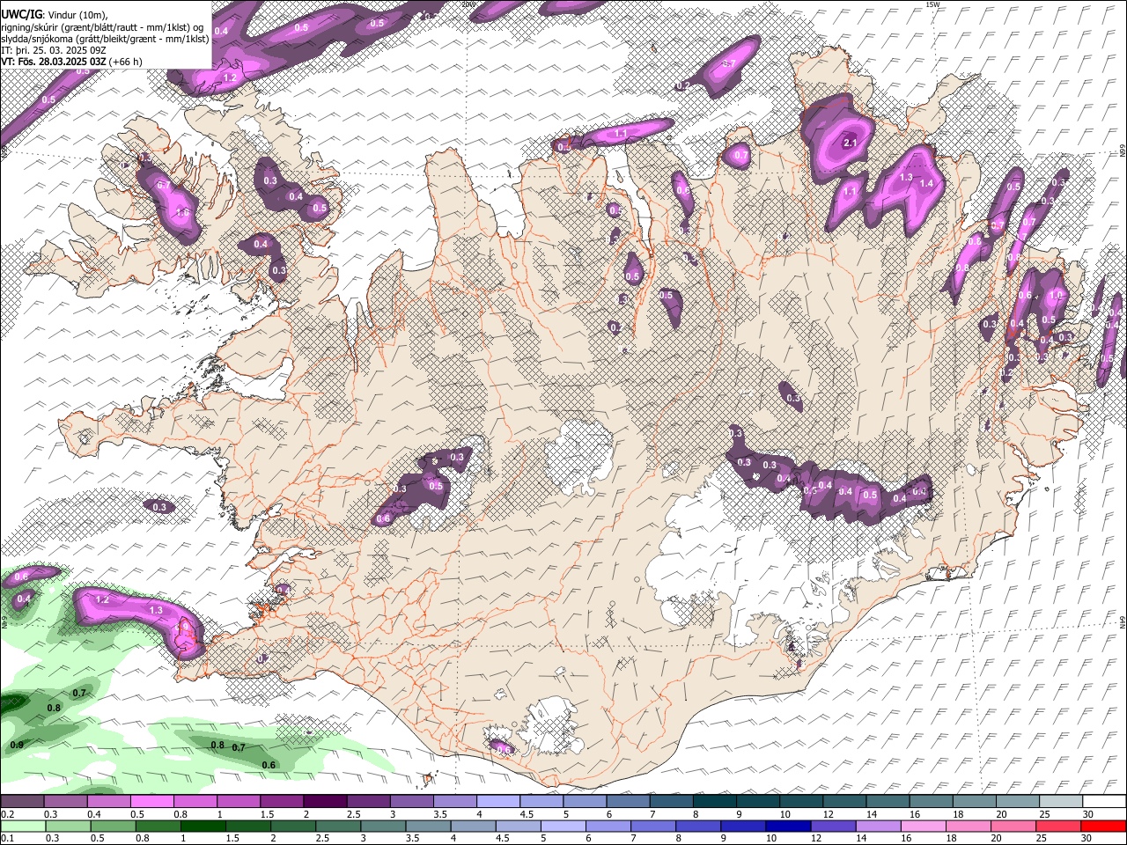Viewport: 1127px width, 845px height.
Task: Click the light pink 16 swatch in lower legend
Action: click(x=923, y=826)
